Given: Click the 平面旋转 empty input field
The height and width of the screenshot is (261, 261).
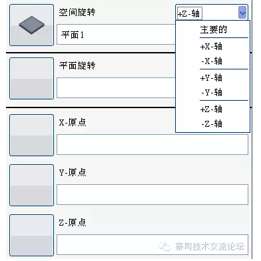Looking at the screenshot, I should tap(116, 87).
